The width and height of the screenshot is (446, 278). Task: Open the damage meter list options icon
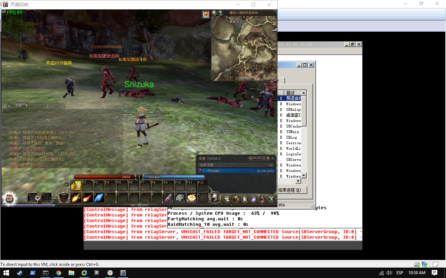pos(264,159)
